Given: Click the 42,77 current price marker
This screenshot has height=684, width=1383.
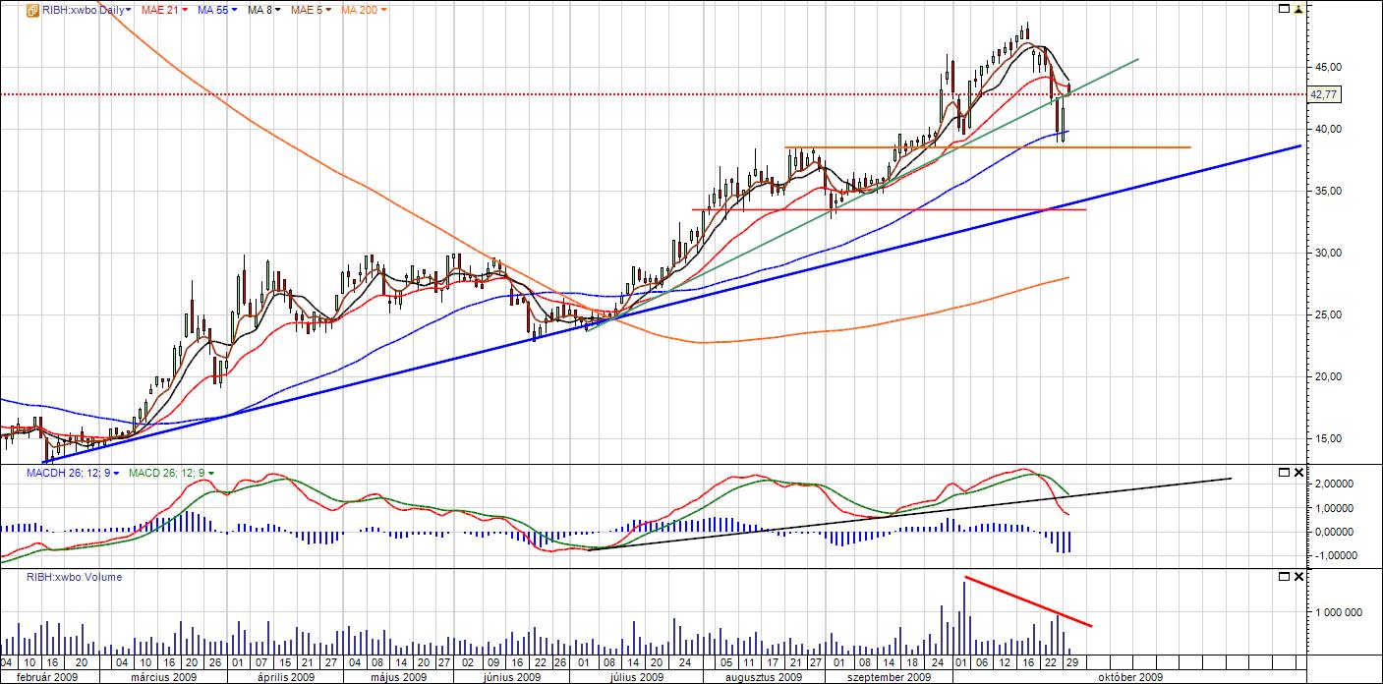Looking at the screenshot, I should [1321, 94].
